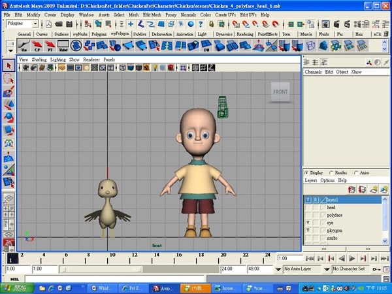The image size is (392, 294).
Task: Hide the eye layer V box
Action: 308,223
